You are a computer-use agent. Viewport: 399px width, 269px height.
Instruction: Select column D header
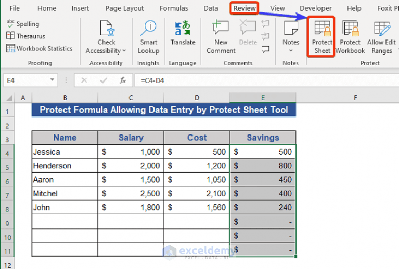coord(197,98)
